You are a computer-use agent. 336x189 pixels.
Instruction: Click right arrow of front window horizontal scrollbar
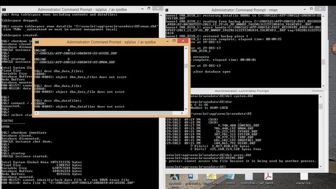coord(182,113)
